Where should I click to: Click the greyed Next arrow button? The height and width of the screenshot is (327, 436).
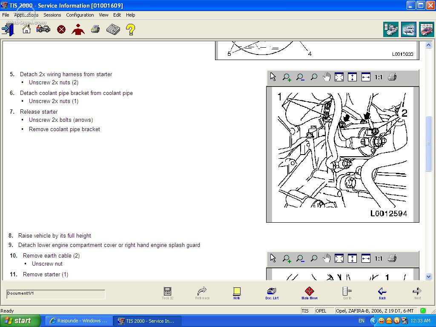tap(417, 293)
